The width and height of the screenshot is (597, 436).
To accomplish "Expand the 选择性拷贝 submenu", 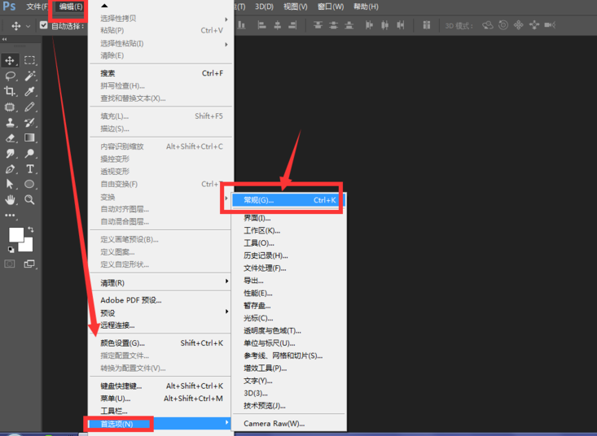I will 160,18.
